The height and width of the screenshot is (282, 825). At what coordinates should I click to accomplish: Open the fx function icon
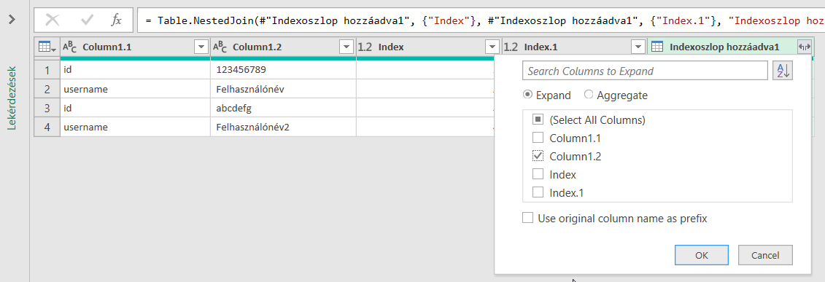116,20
